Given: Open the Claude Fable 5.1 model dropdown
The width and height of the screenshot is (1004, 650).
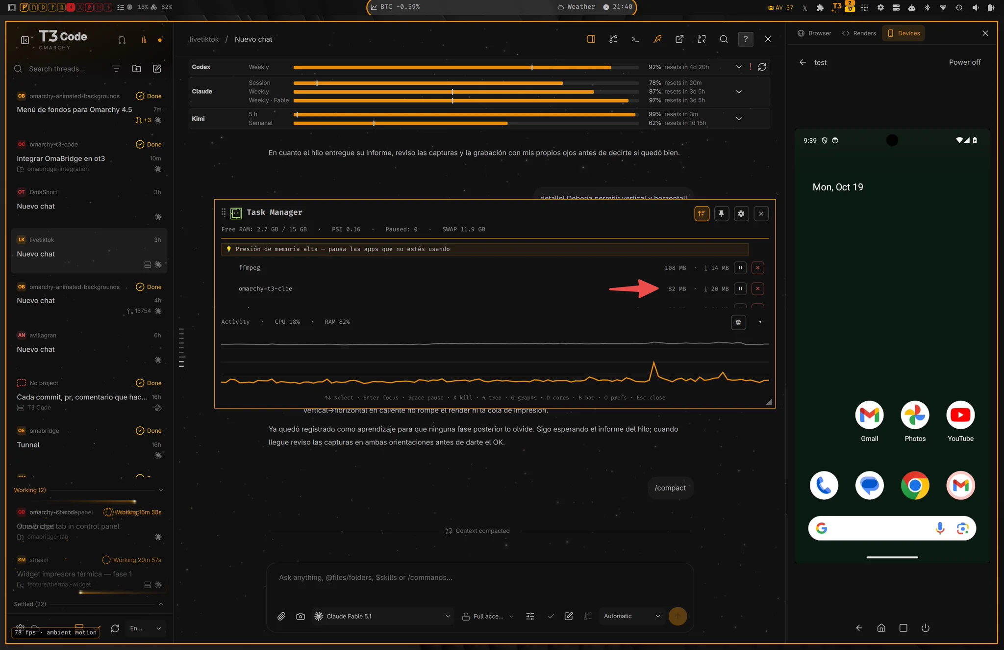Looking at the screenshot, I should point(382,616).
